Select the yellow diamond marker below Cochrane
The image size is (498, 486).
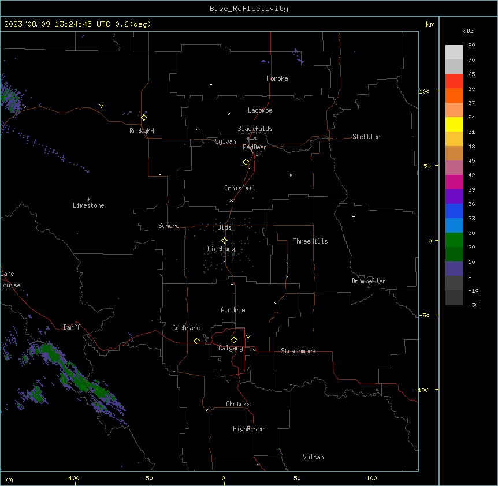click(196, 341)
